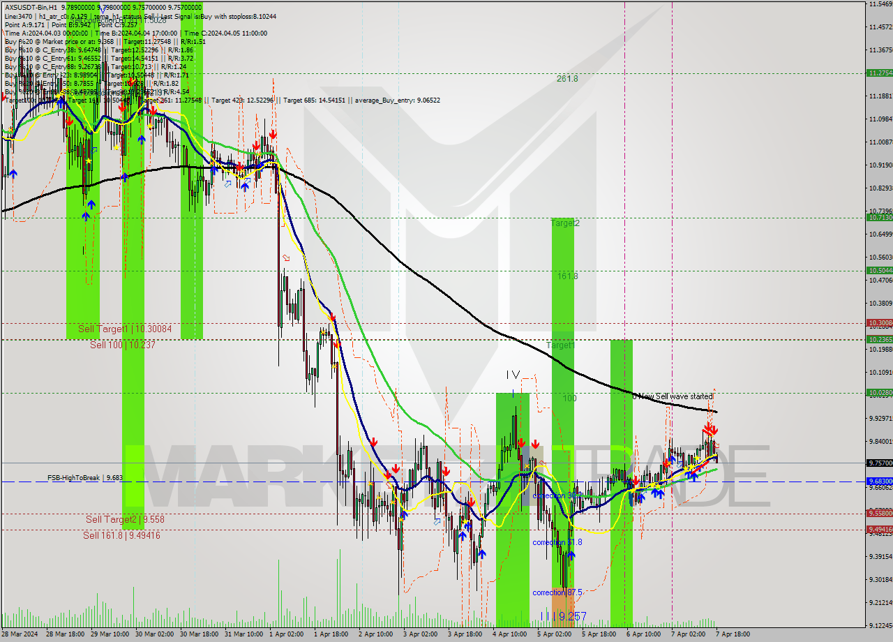The height and width of the screenshot is (642, 893).
Task: Click the '0 New Sell wave started' annotation
Action: 673,396
